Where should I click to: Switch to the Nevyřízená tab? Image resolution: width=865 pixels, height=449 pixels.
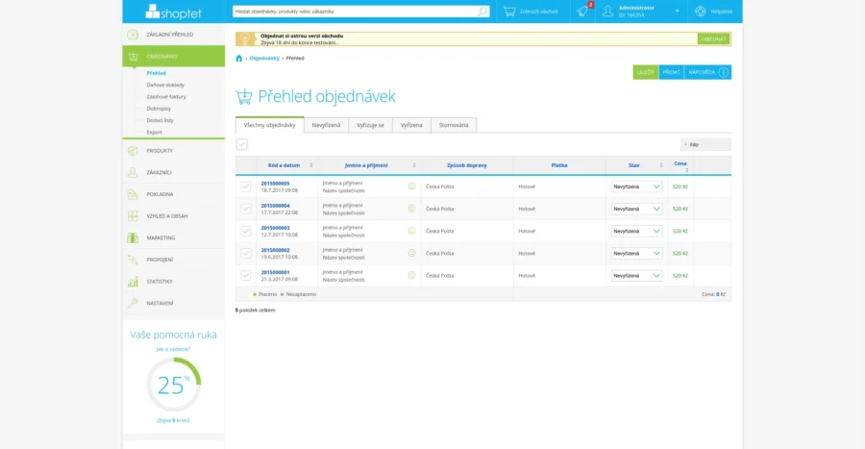[x=326, y=125]
